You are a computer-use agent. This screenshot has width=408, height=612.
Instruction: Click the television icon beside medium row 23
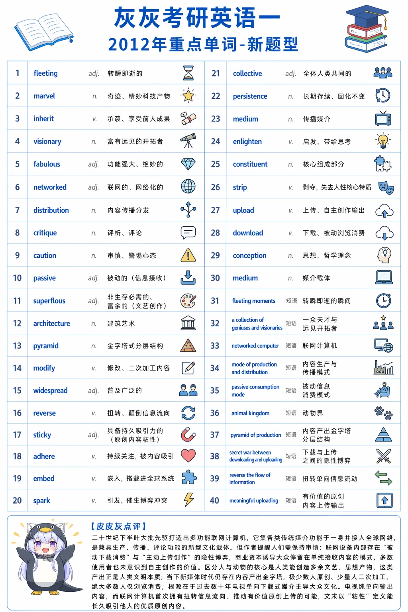[x=383, y=118]
